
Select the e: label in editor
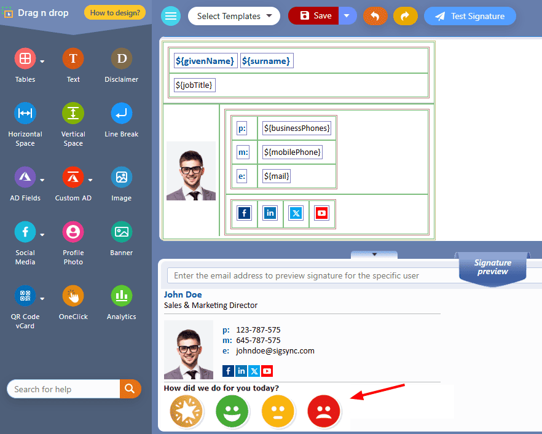[x=242, y=176]
